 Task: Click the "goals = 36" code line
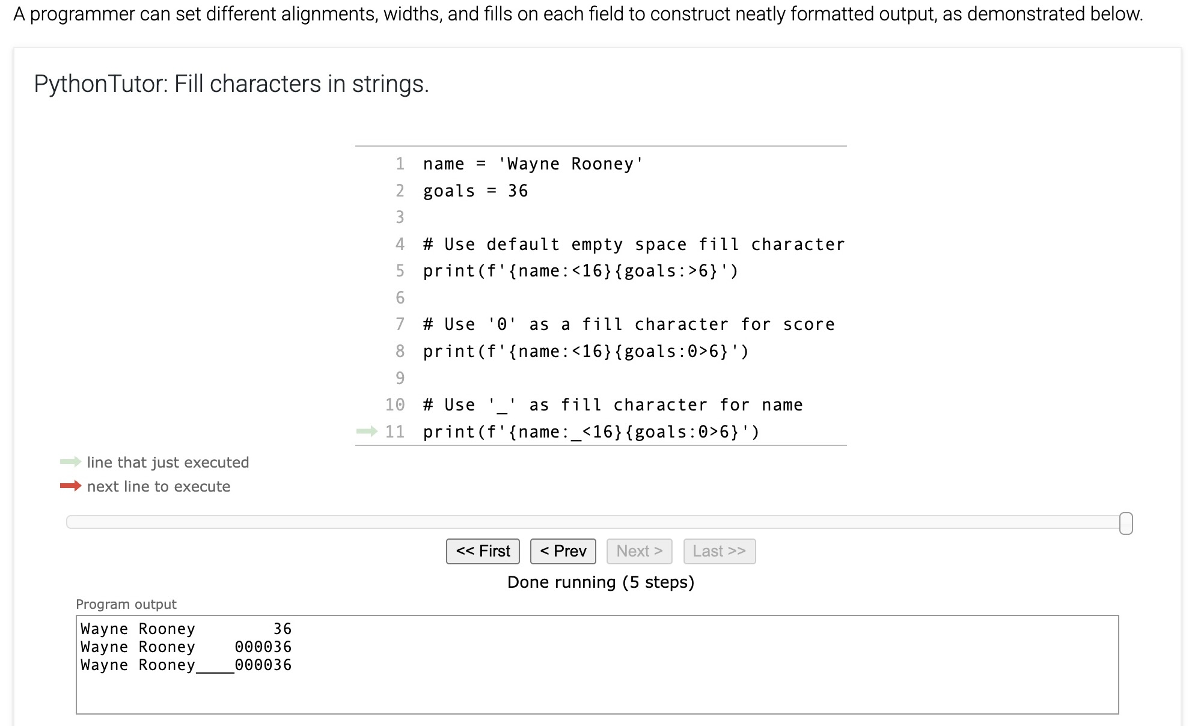point(475,191)
